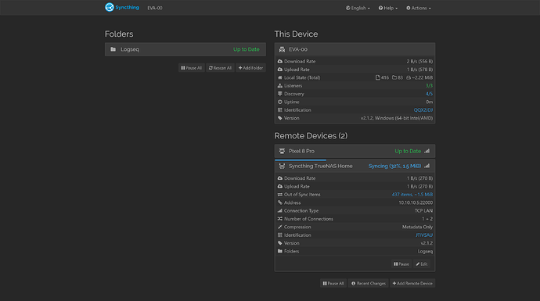
Task: Click the 4/5 discovery status
Action: coord(429,94)
